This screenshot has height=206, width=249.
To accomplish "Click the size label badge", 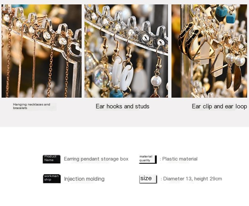I will [148, 179].
